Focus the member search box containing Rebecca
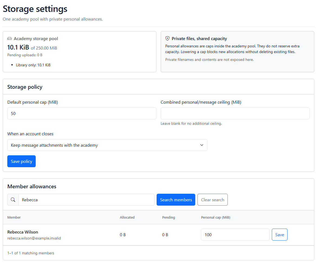Screen dimensions: 317x263 [x=86, y=200]
